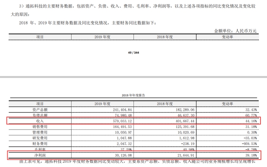Click the page number 49 / 344
Viewport: 267px width, 167px height.
pyautogui.click(x=133, y=53)
